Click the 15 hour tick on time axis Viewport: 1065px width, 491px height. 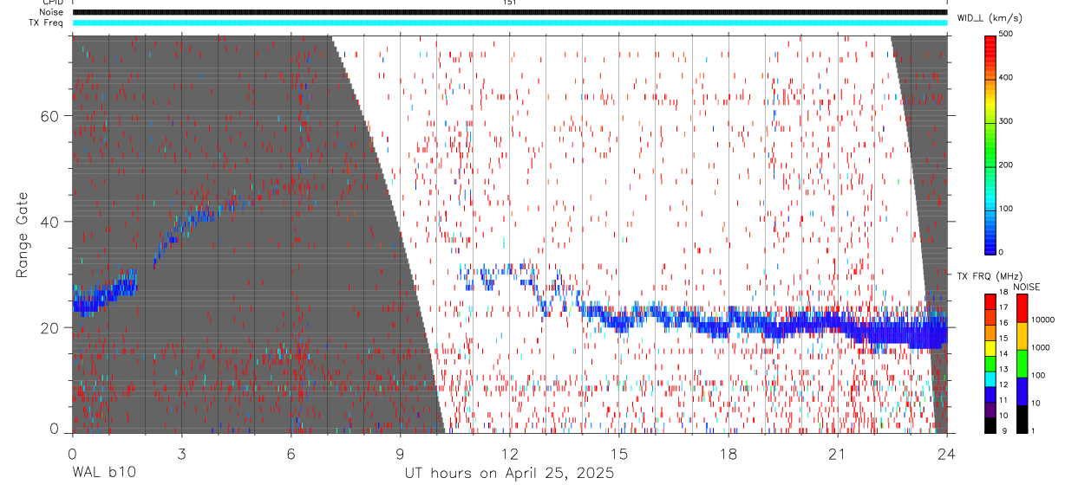[619, 453]
